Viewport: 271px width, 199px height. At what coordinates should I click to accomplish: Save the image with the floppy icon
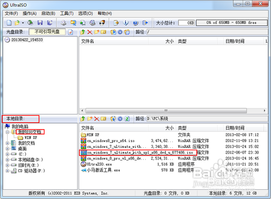[40, 23]
